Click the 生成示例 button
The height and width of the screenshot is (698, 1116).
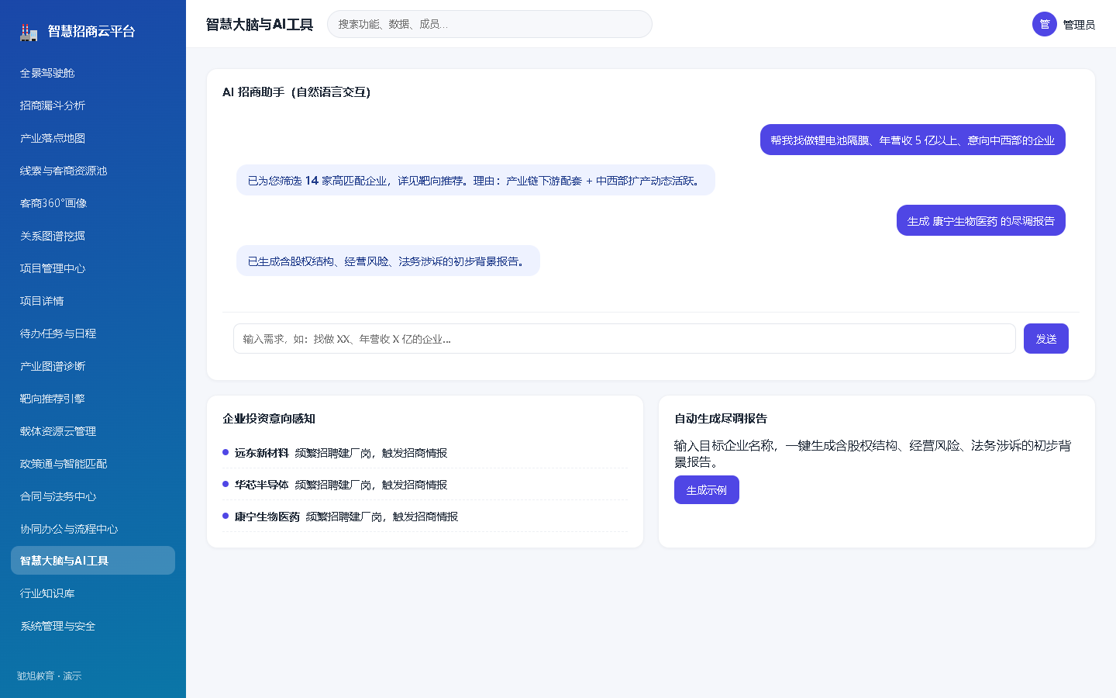tap(707, 490)
